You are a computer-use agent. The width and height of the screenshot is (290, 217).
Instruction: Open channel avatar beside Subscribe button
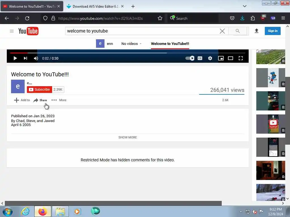pos(18,86)
